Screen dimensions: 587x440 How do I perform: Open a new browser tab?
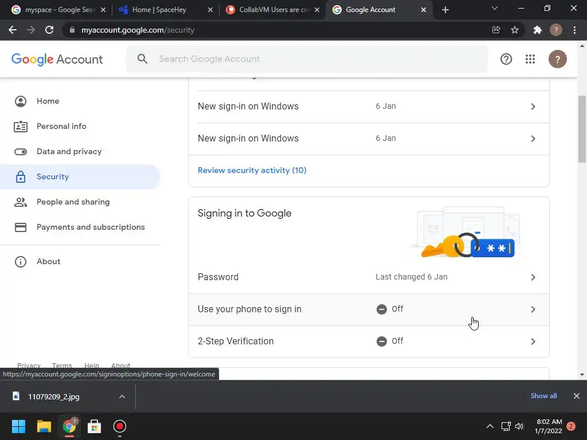coord(445,10)
